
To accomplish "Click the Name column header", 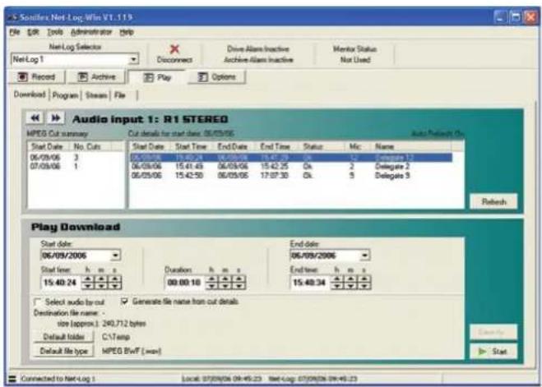I will [x=411, y=147].
